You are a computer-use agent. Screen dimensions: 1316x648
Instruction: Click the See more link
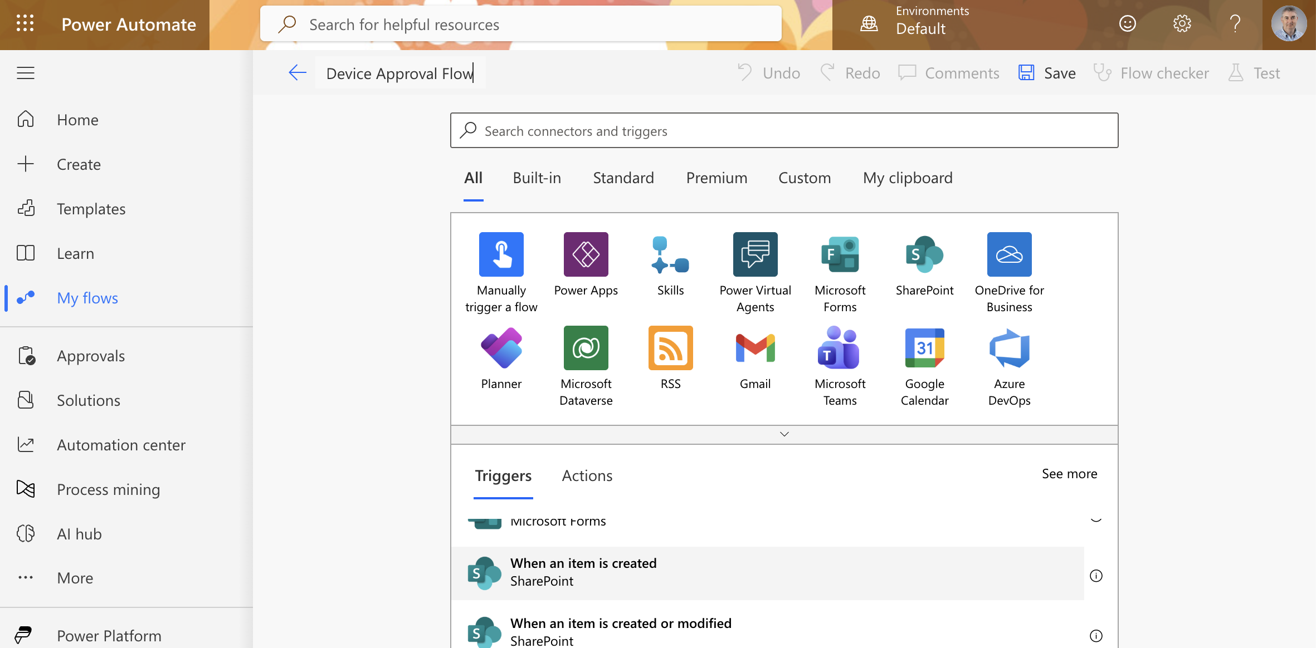pyautogui.click(x=1069, y=474)
